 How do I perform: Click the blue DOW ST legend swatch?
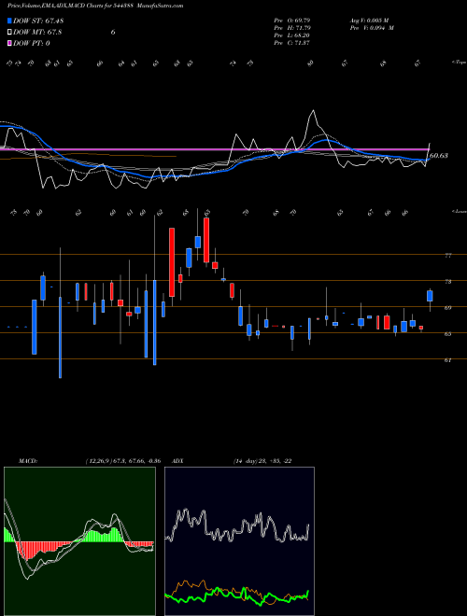[9, 21]
